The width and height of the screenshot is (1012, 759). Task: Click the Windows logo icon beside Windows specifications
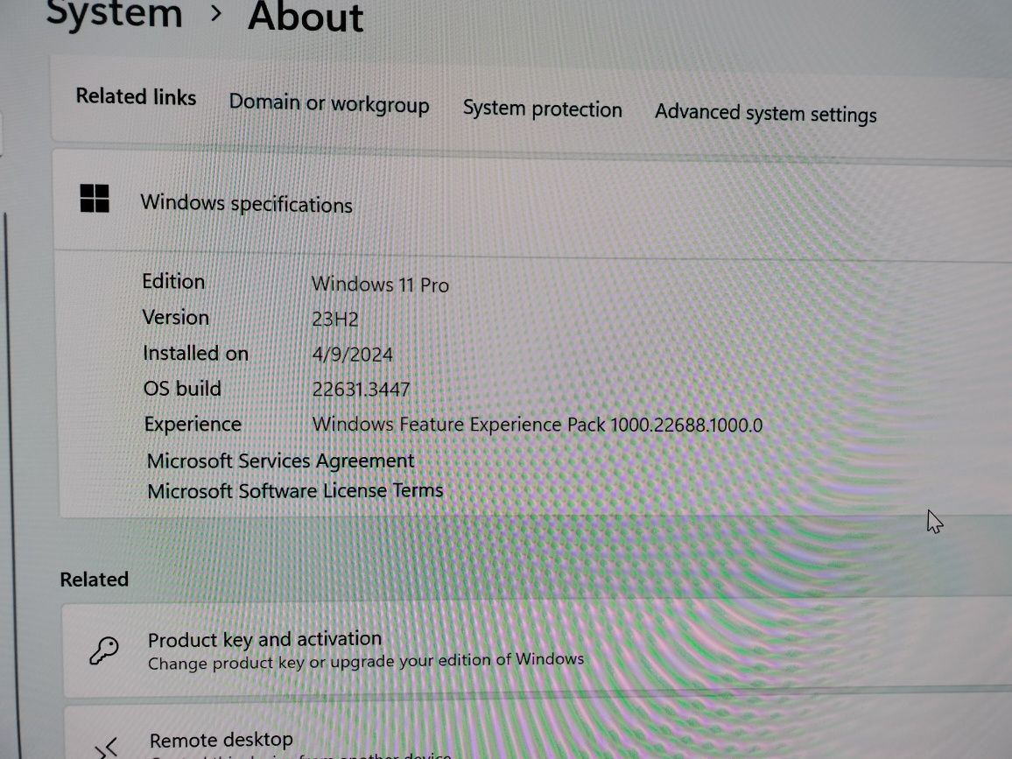tap(95, 198)
